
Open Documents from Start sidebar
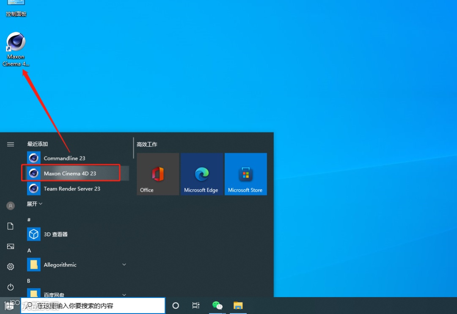tap(11, 226)
